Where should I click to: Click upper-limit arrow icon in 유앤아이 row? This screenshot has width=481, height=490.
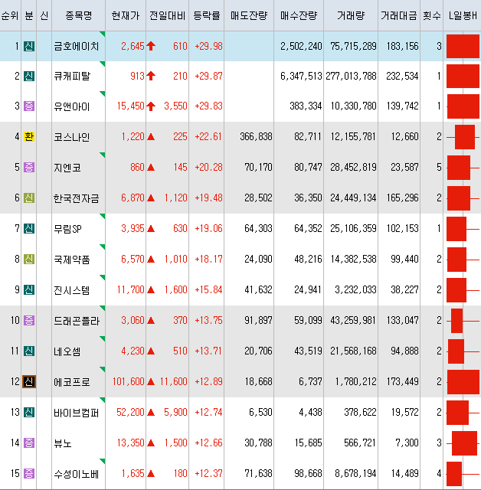(x=151, y=106)
